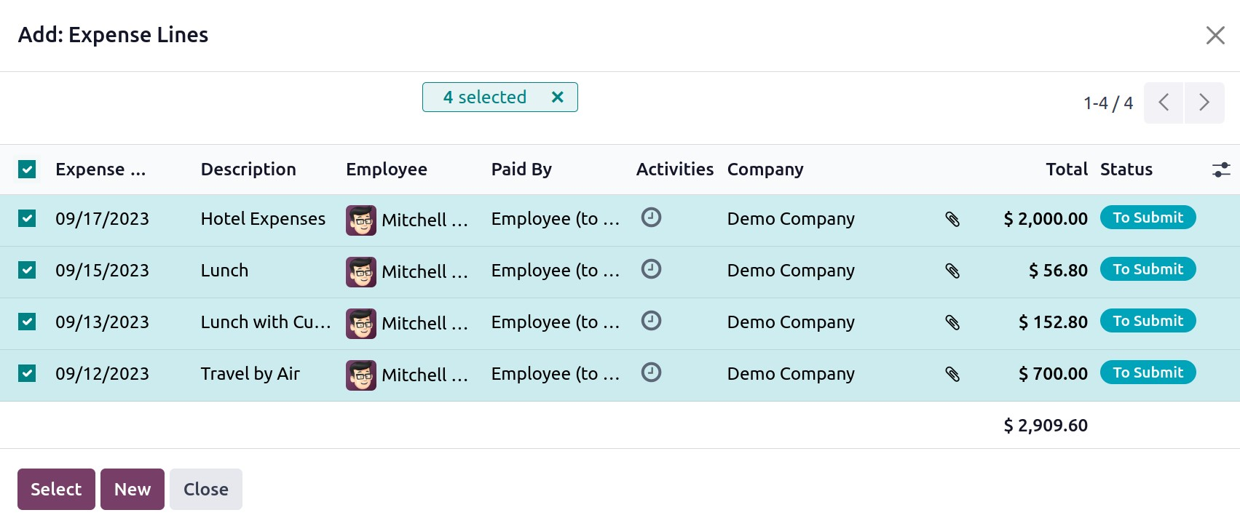This screenshot has width=1240, height=526.
Task: Open the activity clock for Travel by Air
Action: pos(651,372)
